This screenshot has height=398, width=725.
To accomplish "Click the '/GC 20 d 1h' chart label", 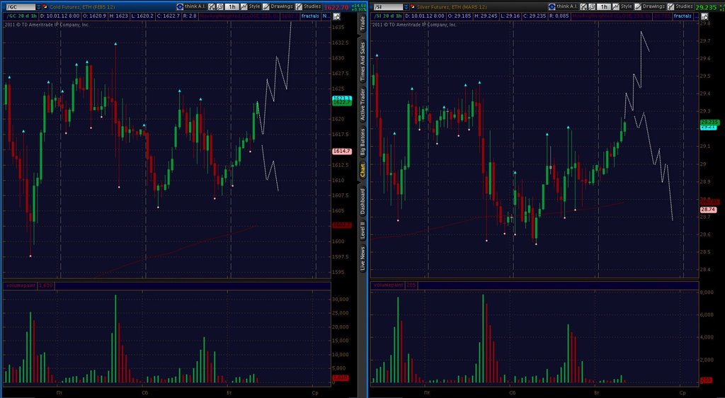I will point(21,16).
